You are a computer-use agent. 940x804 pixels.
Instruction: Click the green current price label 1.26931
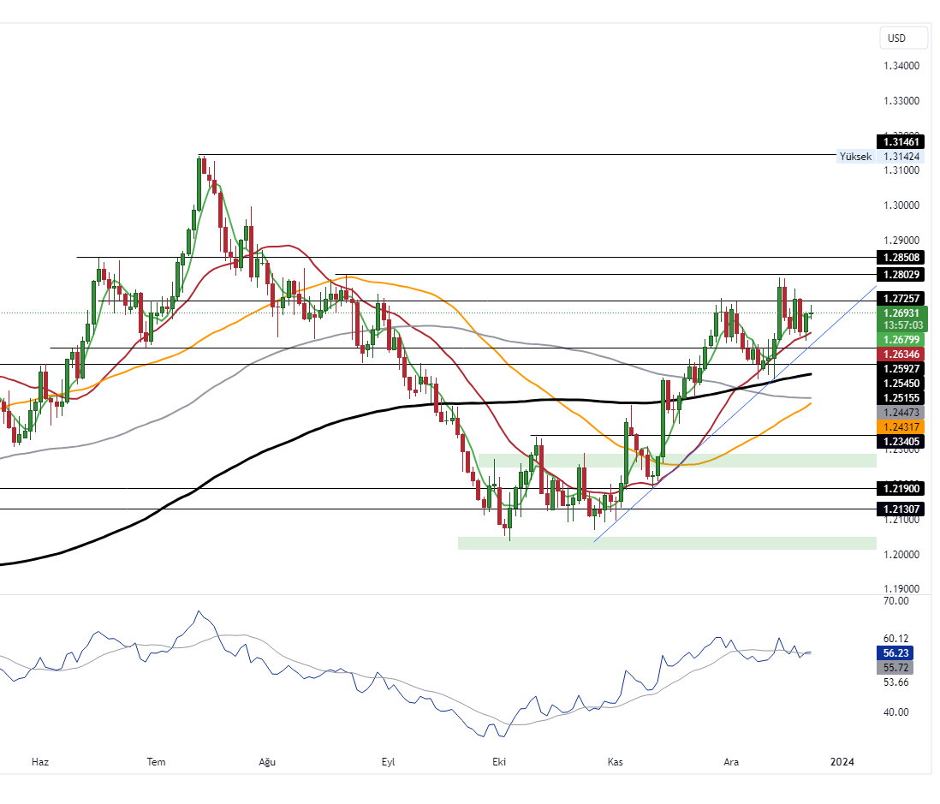coord(900,314)
